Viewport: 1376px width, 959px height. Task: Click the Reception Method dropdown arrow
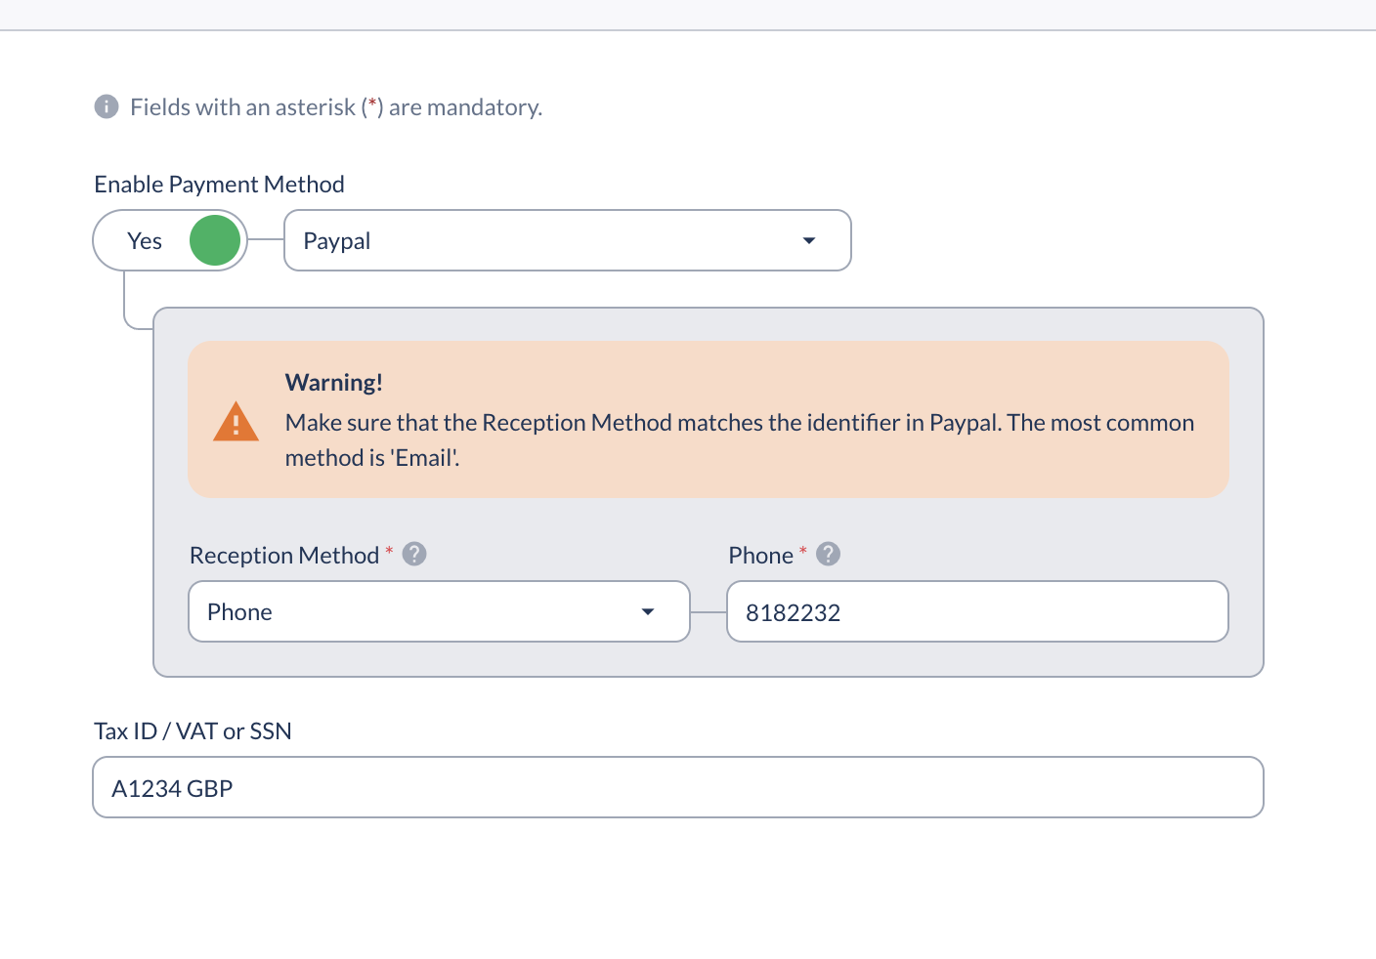[x=647, y=612]
